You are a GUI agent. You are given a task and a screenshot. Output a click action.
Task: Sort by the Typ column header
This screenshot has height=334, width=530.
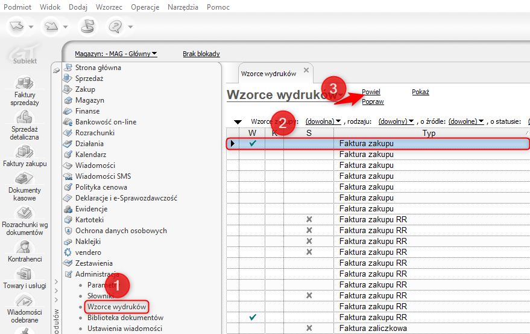pyautogui.click(x=429, y=133)
